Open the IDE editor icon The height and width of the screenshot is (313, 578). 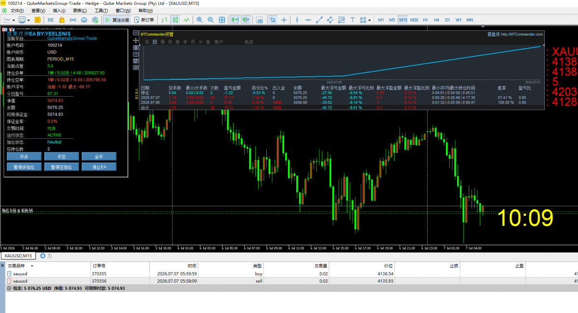[x=51, y=20]
